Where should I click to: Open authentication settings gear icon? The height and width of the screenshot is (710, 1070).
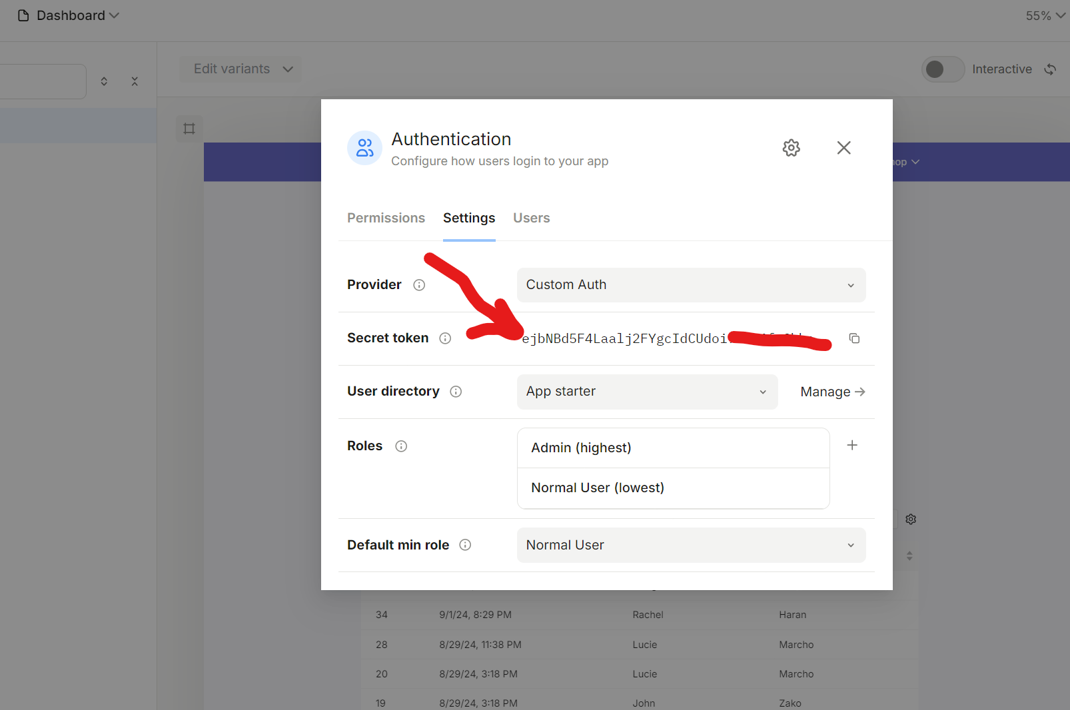click(791, 148)
